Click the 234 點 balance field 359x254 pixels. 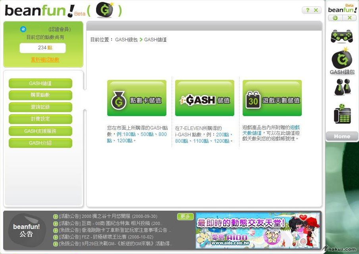(x=42, y=48)
